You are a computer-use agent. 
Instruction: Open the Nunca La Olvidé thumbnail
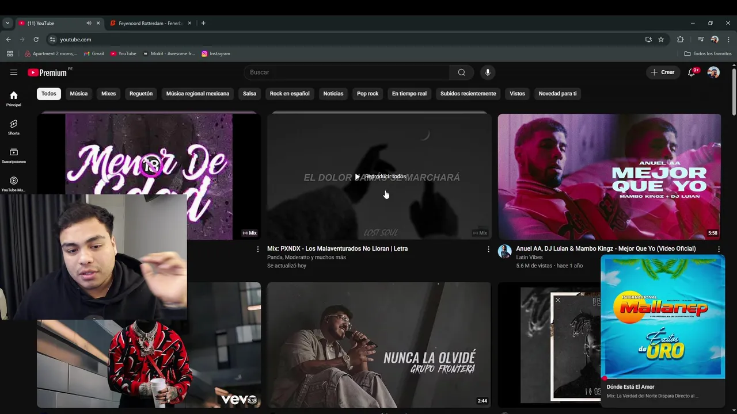[x=379, y=345]
